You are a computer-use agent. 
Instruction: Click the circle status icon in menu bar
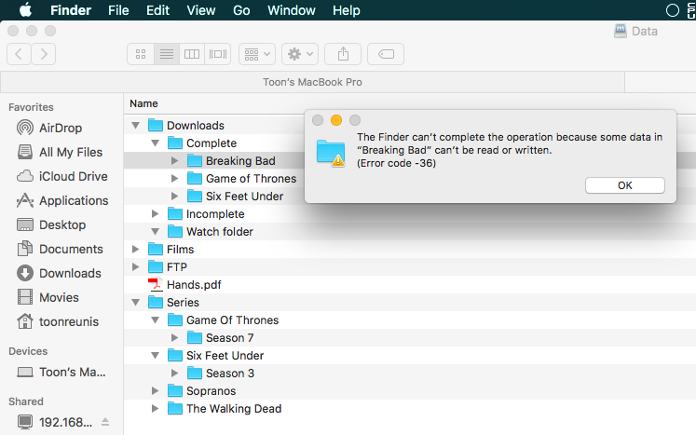[673, 10]
